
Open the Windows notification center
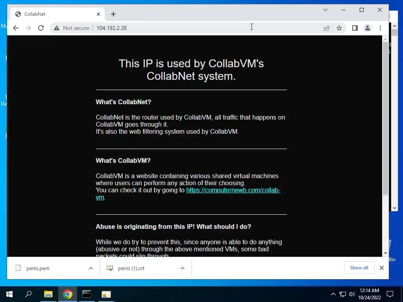(x=390, y=294)
